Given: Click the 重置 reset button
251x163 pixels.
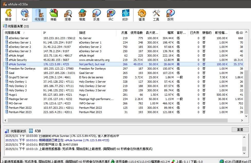Looking at the screenshot, I should [x=240, y=130].
